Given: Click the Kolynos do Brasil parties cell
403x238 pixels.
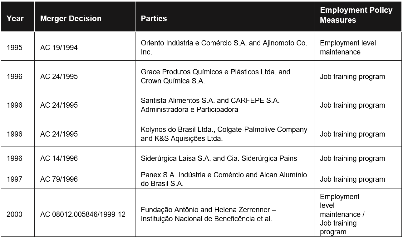Looking at the screenshot, I should click(225, 133).
